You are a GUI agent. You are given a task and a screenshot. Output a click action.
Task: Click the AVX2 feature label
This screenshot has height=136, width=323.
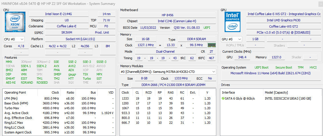coord(72,66)
